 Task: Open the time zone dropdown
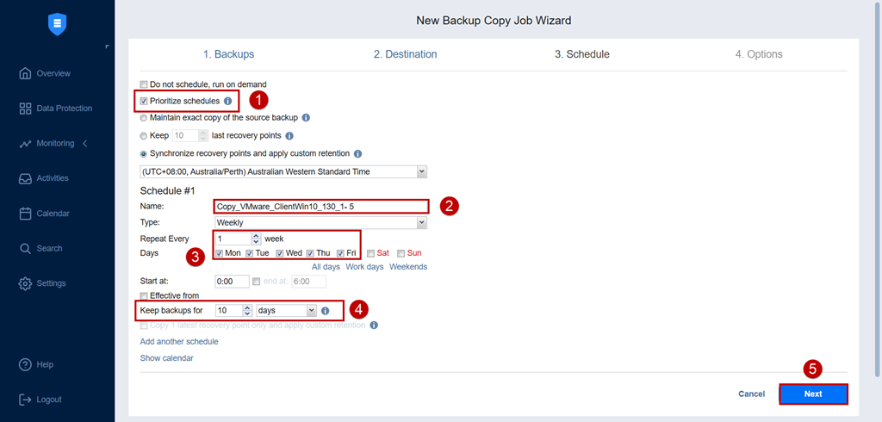tap(422, 171)
